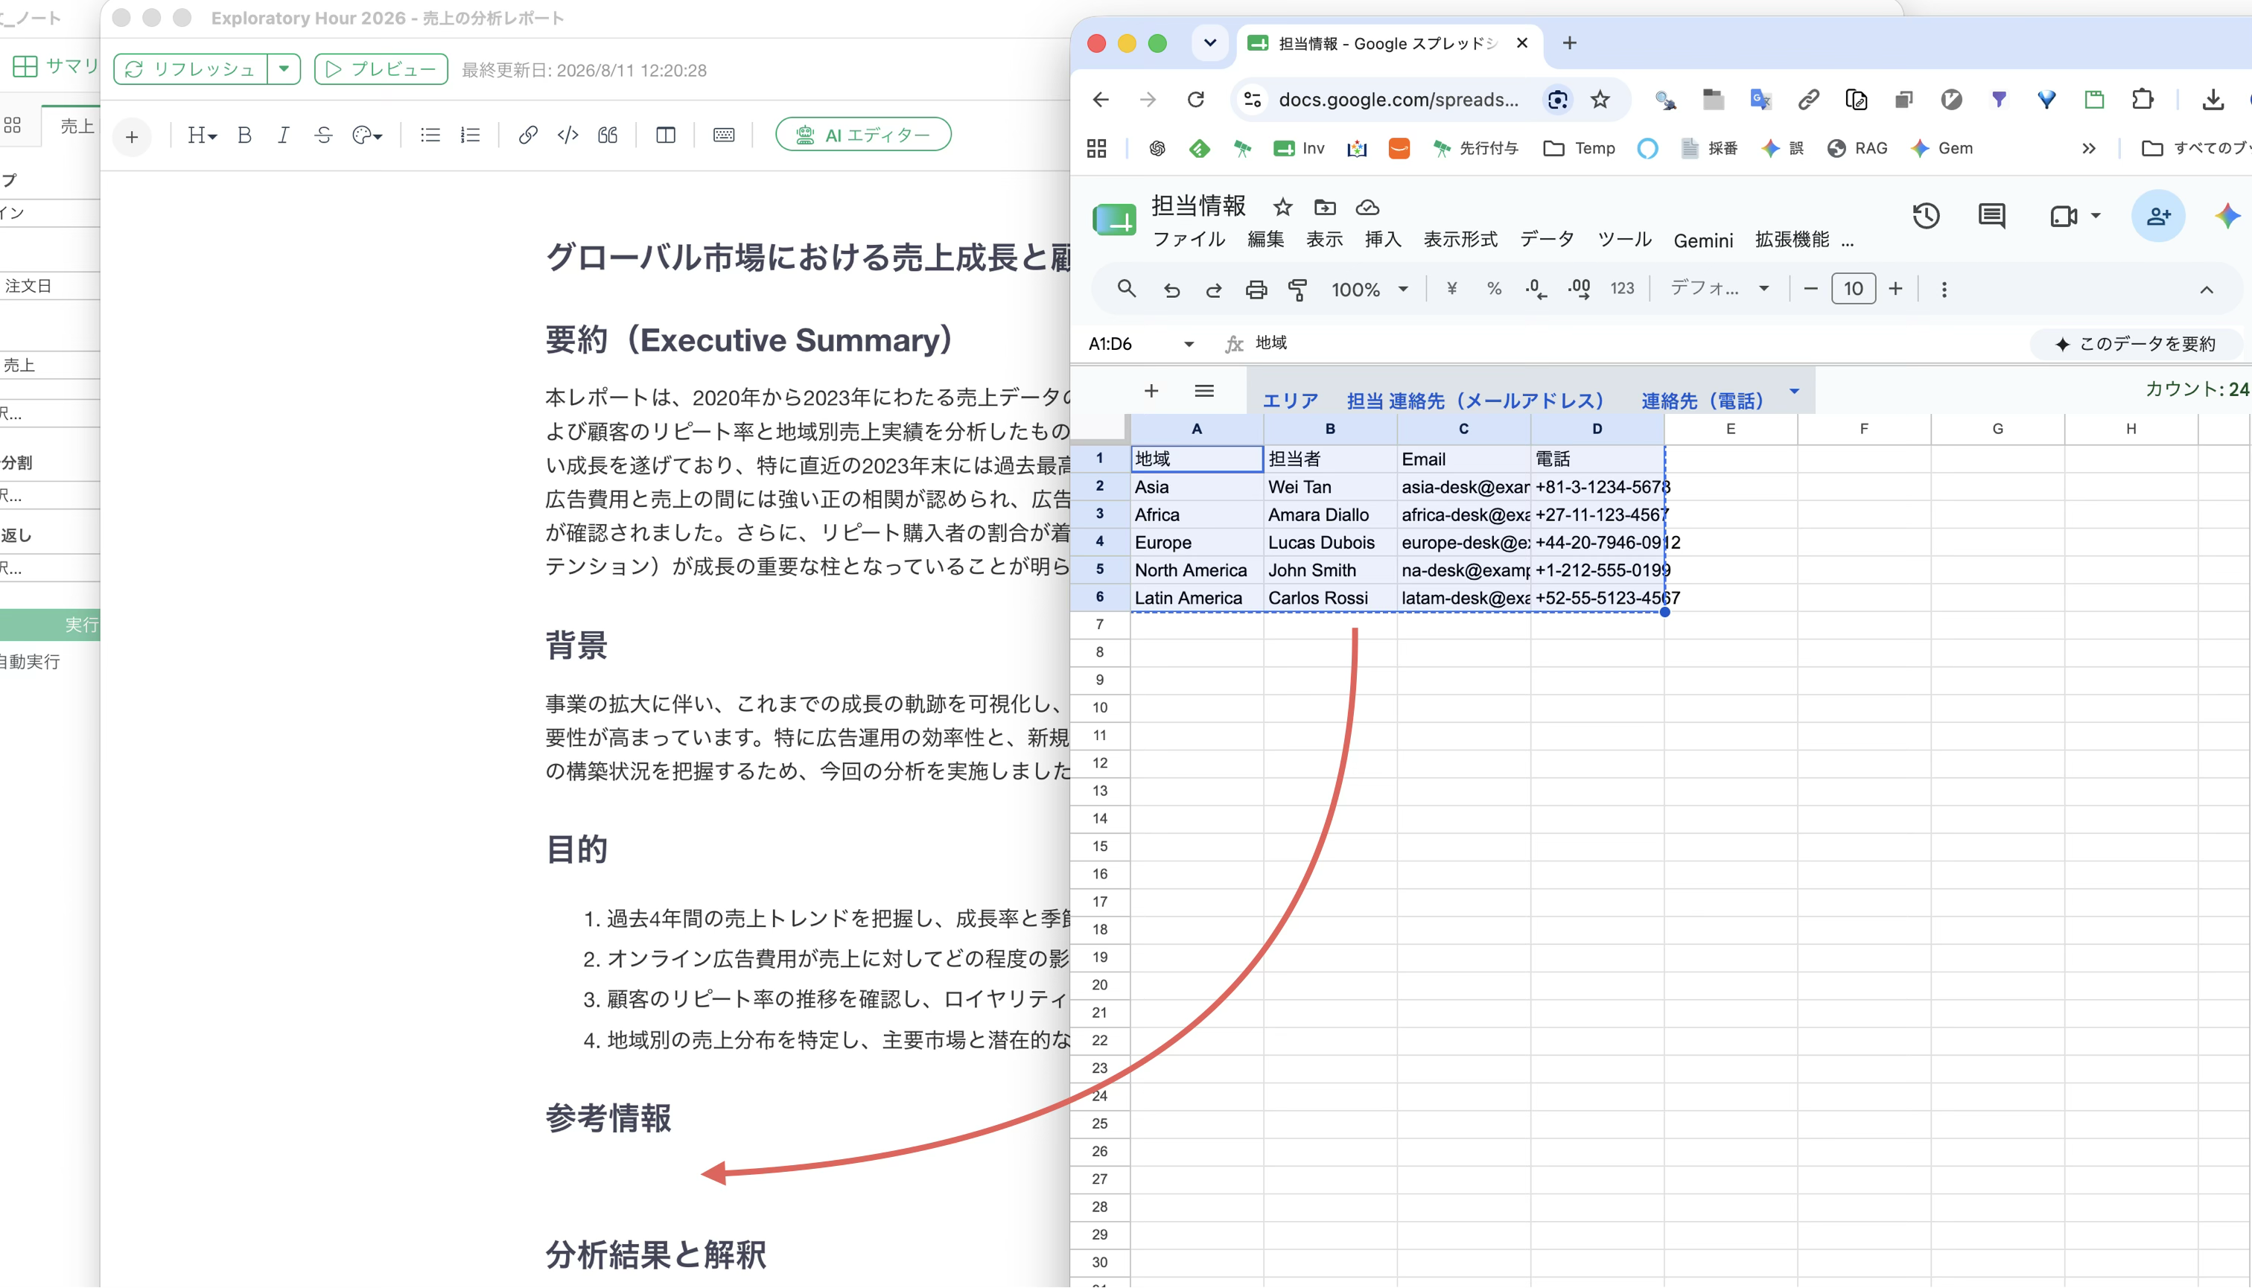Open the comments panel in Sheets
The width and height of the screenshot is (2252, 1288).
1991,216
